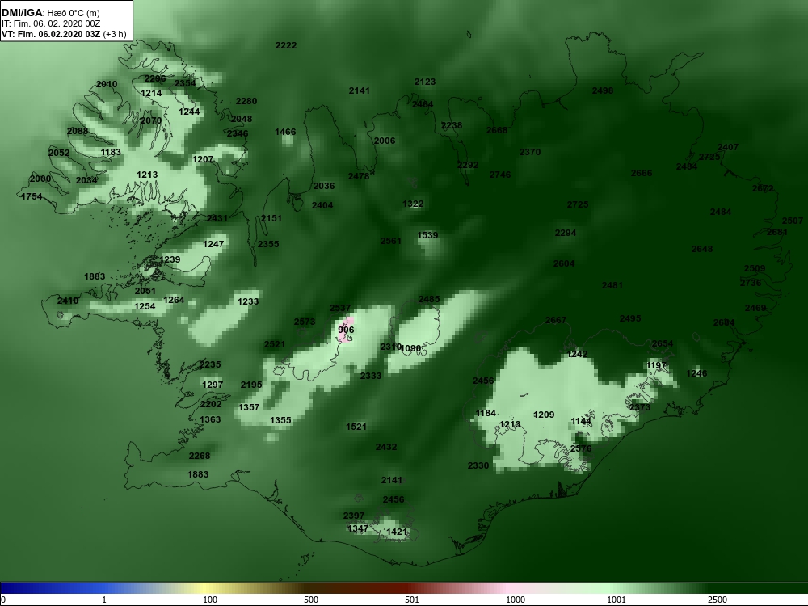Click the map value '2330'
Screen dimensions: 808x606
(x=478, y=465)
